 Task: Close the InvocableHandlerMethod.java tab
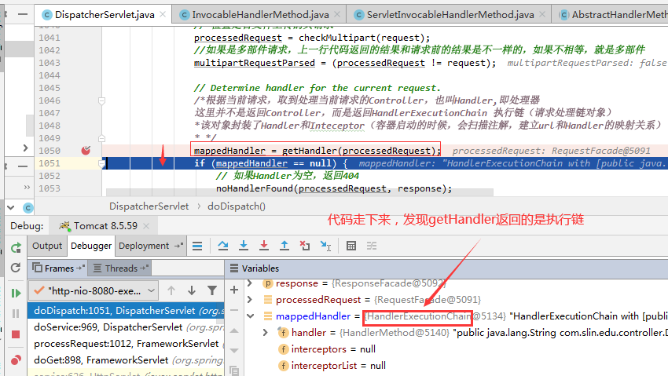(x=337, y=14)
